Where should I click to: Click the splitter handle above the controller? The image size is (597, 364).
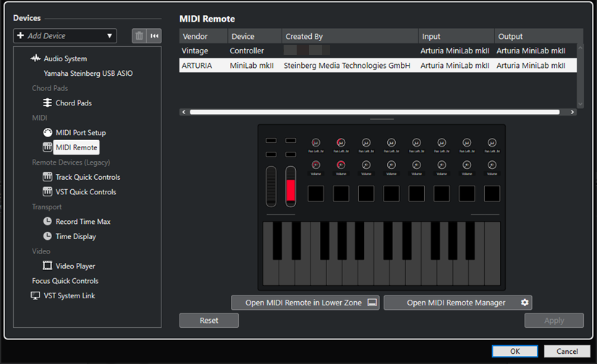pos(381,119)
